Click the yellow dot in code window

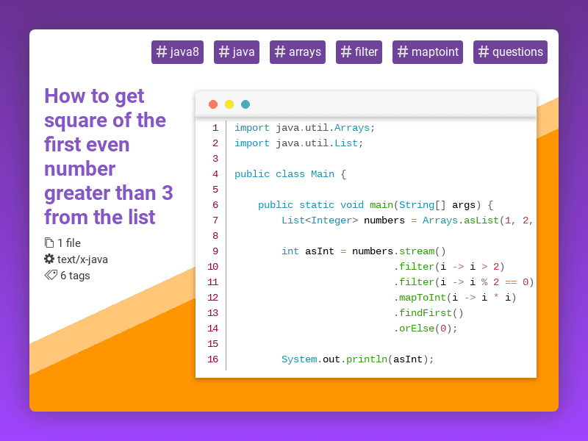point(229,104)
